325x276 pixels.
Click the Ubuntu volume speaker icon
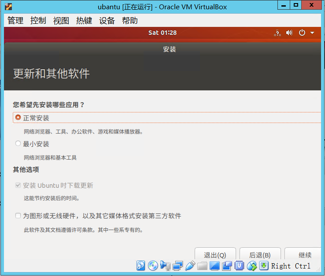coord(289,33)
